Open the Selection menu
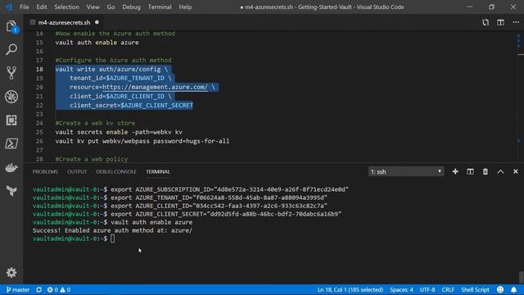The width and height of the screenshot is (524, 295). (66, 7)
